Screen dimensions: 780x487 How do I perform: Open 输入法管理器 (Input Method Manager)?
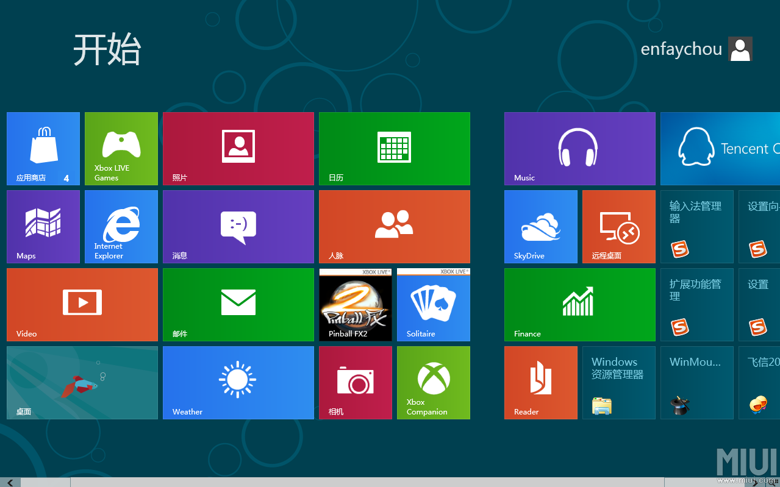[696, 226]
